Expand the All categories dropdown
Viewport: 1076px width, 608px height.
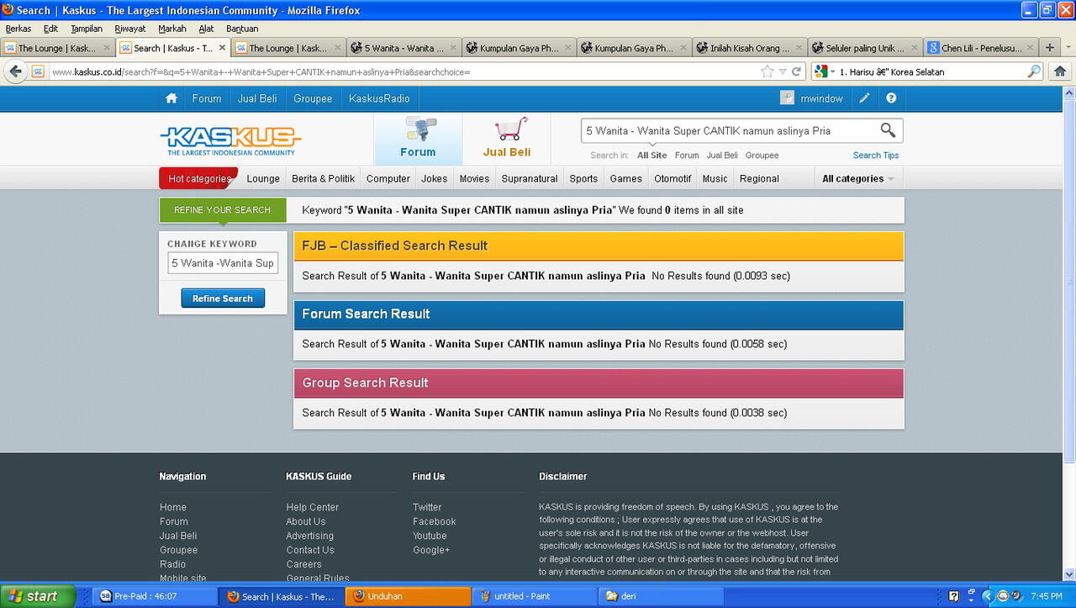pos(857,178)
